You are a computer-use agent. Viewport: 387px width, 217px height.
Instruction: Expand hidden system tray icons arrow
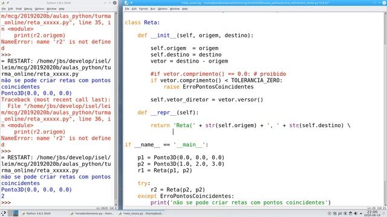coord(361,213)
